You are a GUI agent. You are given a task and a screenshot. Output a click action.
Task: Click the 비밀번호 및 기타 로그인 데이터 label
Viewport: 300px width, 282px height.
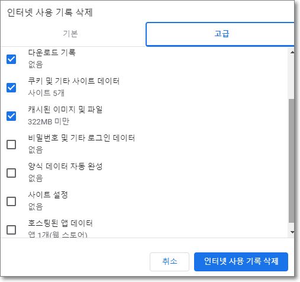click(82, 138)
